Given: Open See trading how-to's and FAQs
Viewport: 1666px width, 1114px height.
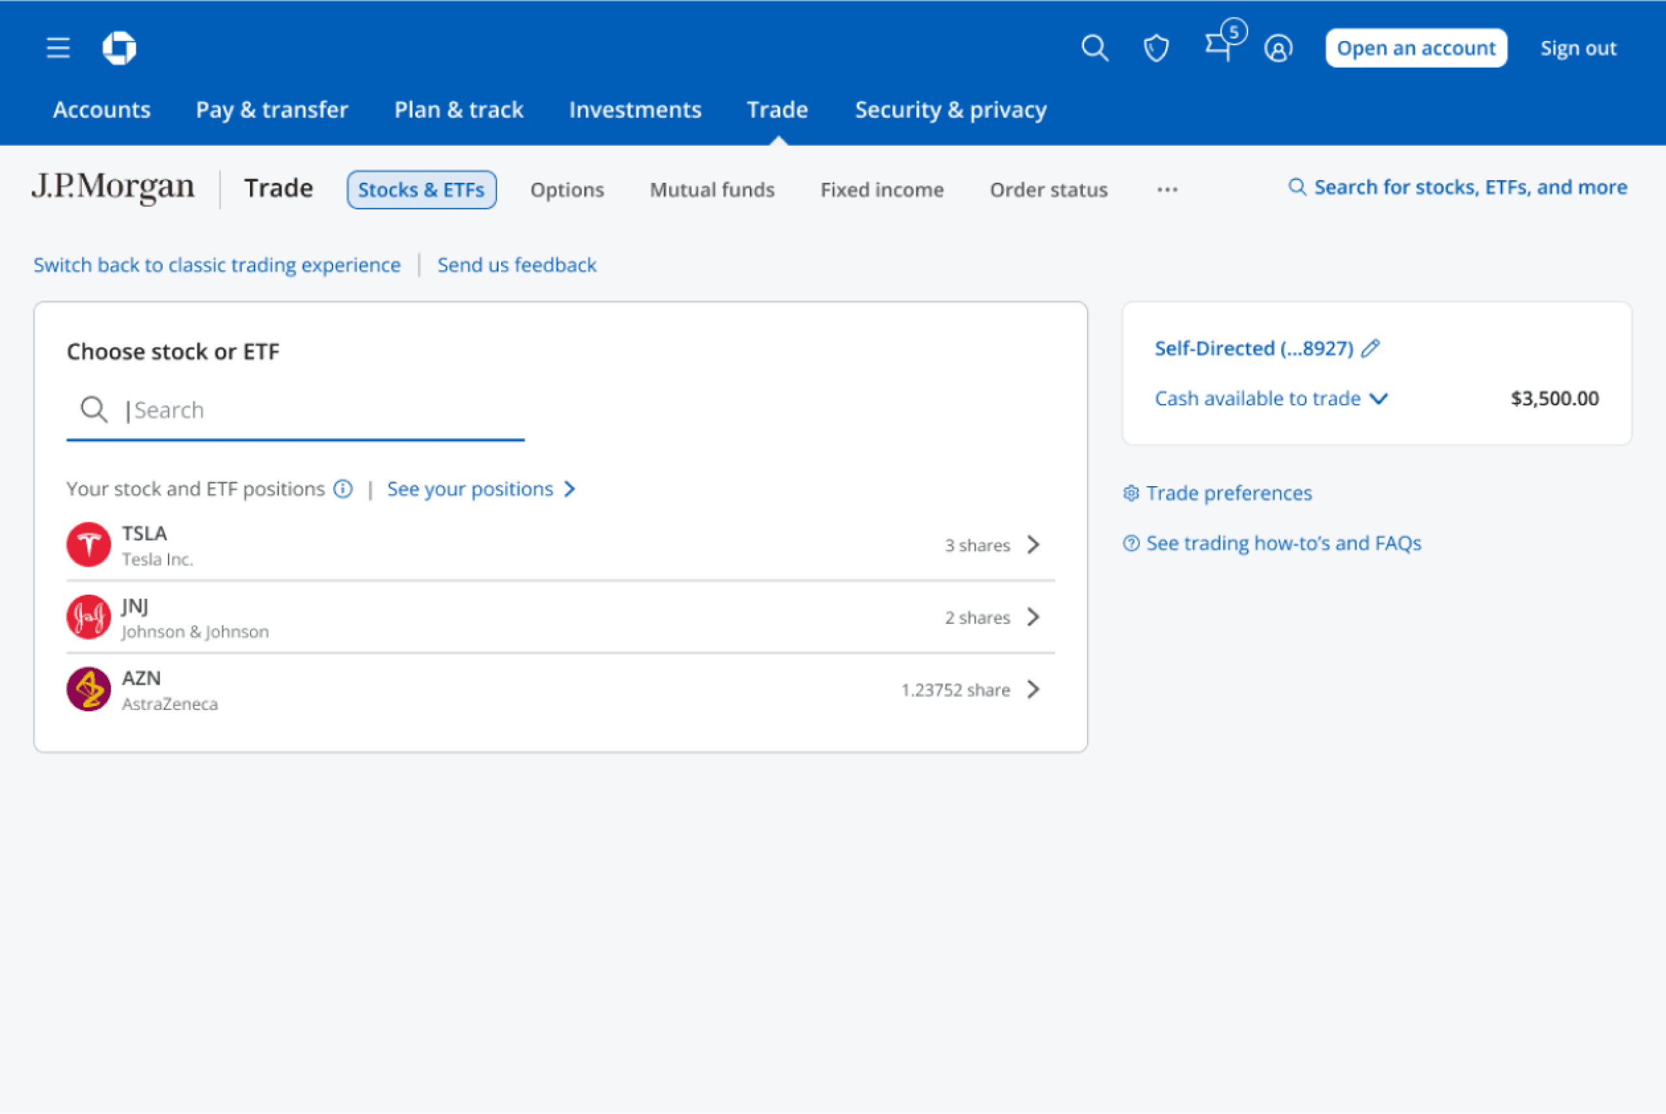Looking at the screenshot, I should (x=1283, y=543).
